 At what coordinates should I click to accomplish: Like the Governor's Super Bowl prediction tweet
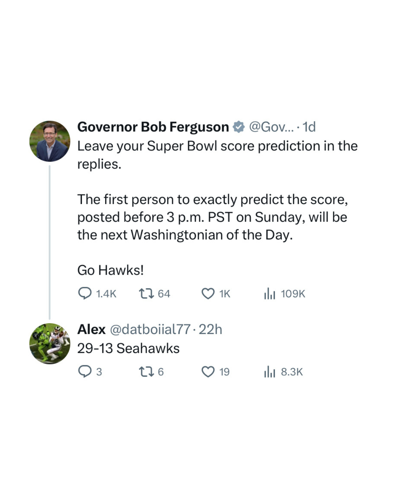pyautogui.click(x=208, y=294)
